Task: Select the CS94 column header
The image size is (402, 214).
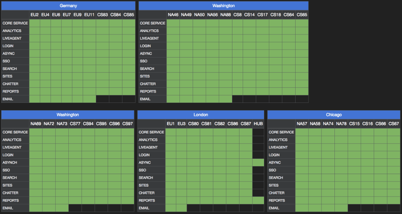Action: (x=88, y=124)
